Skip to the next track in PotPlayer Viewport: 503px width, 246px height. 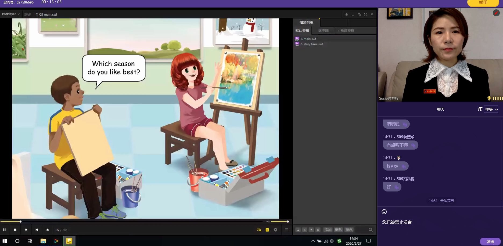37,230
